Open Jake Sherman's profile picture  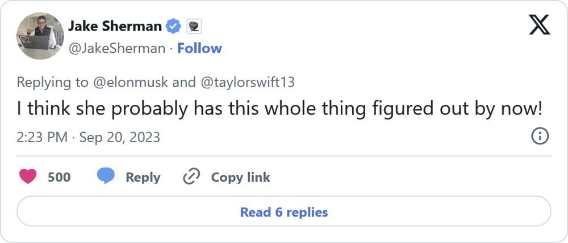point(40,36)
